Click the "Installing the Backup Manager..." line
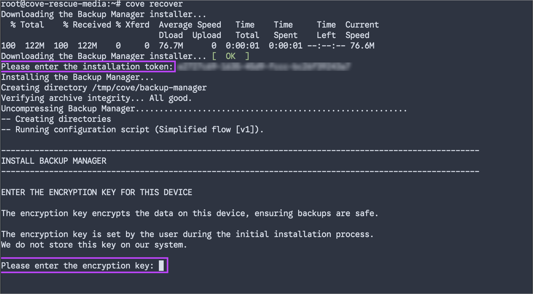 [x=77, y=77]
